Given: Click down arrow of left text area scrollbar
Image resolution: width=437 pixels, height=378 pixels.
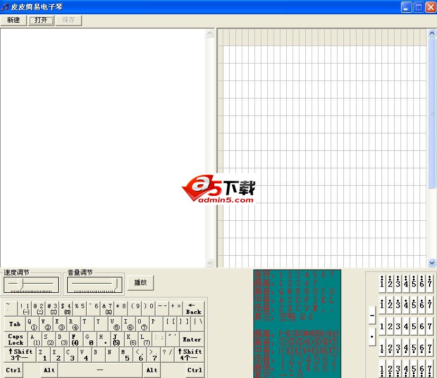Looking at the screenshot, I should [x=210, y=263].
